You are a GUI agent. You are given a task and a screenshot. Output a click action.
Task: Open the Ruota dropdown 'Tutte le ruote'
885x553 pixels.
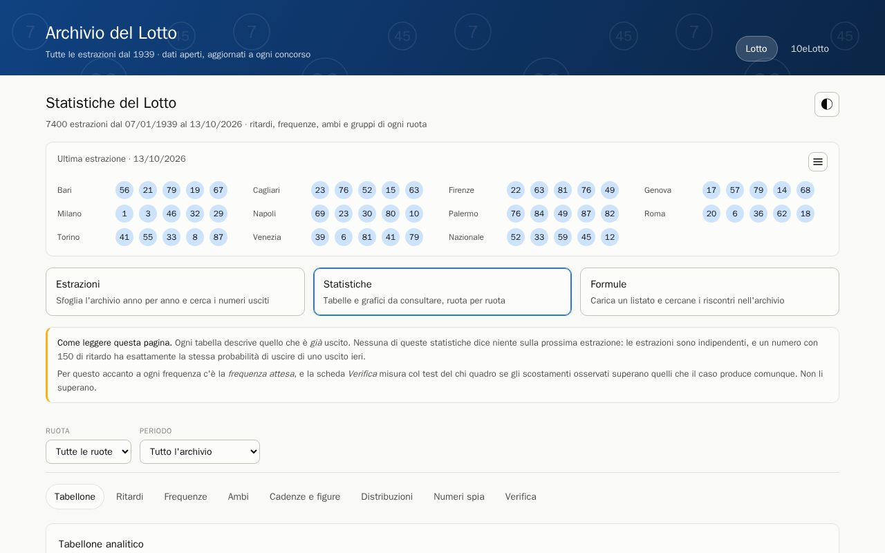coord(88,451)
